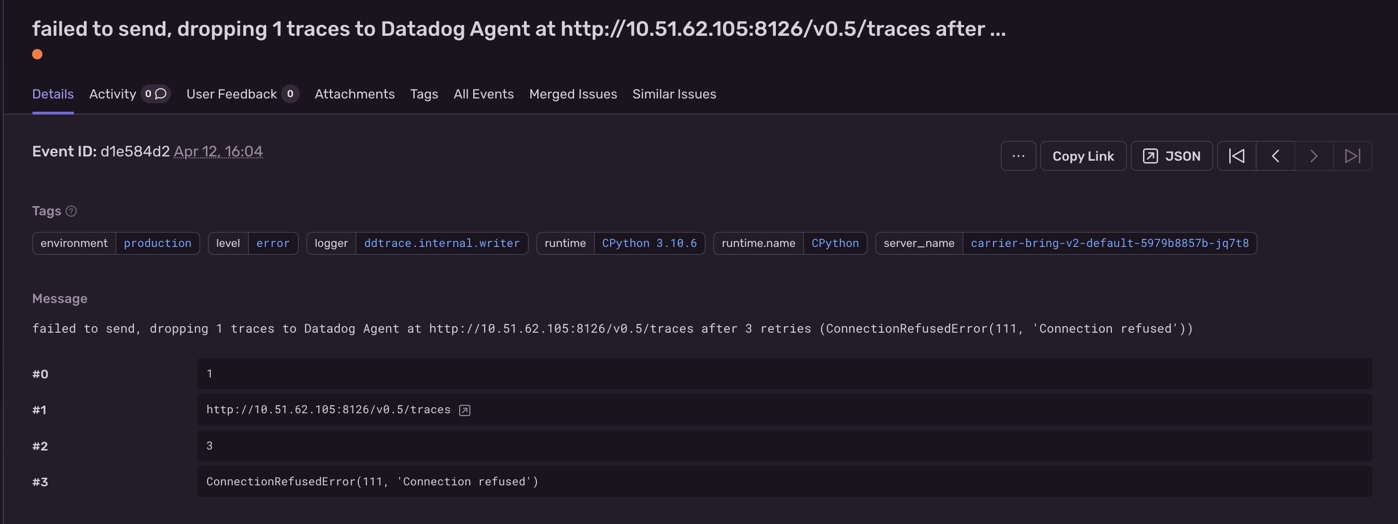Switch to the User Feedback tab
This screenshot has height=524, width=1398.
point(230,93)
